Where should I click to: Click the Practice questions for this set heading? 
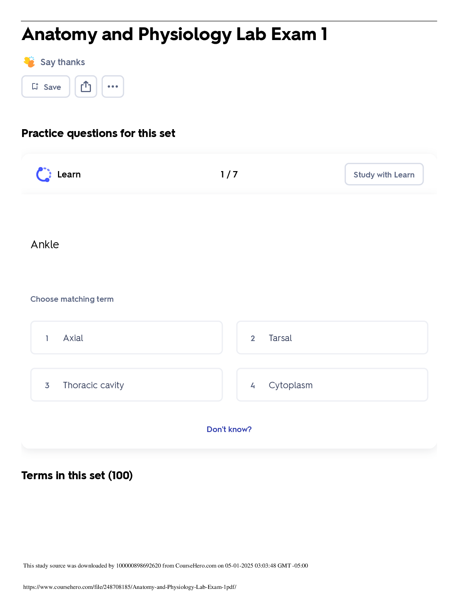click(98, 133)
